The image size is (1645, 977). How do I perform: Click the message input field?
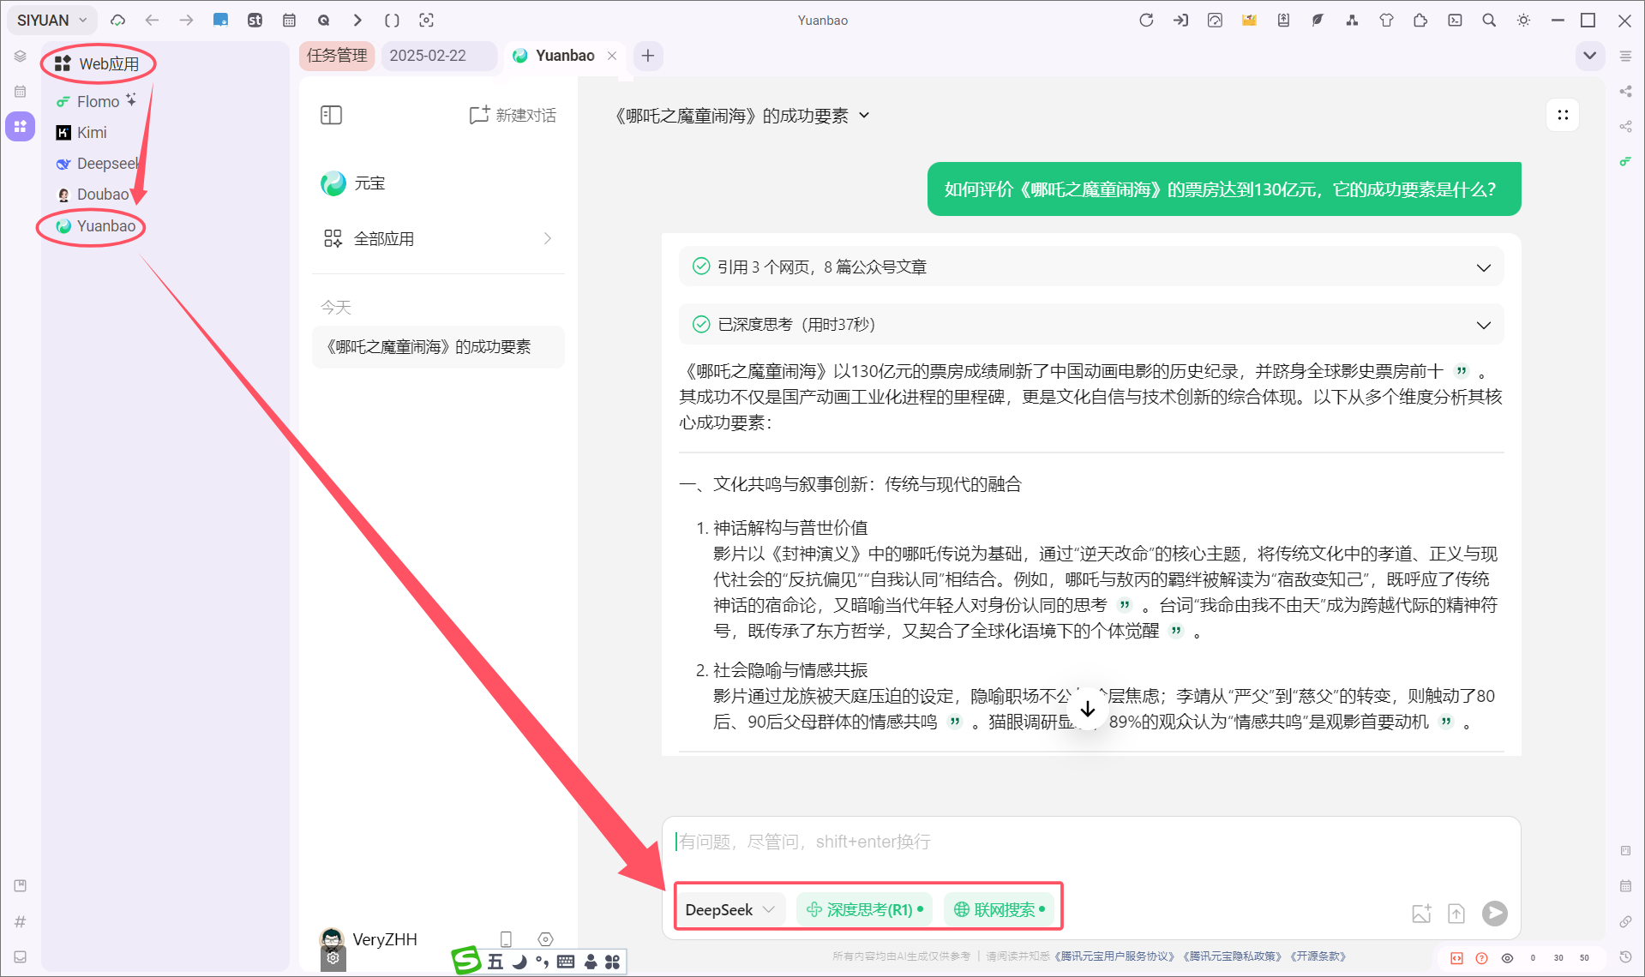coord(1089,842)
